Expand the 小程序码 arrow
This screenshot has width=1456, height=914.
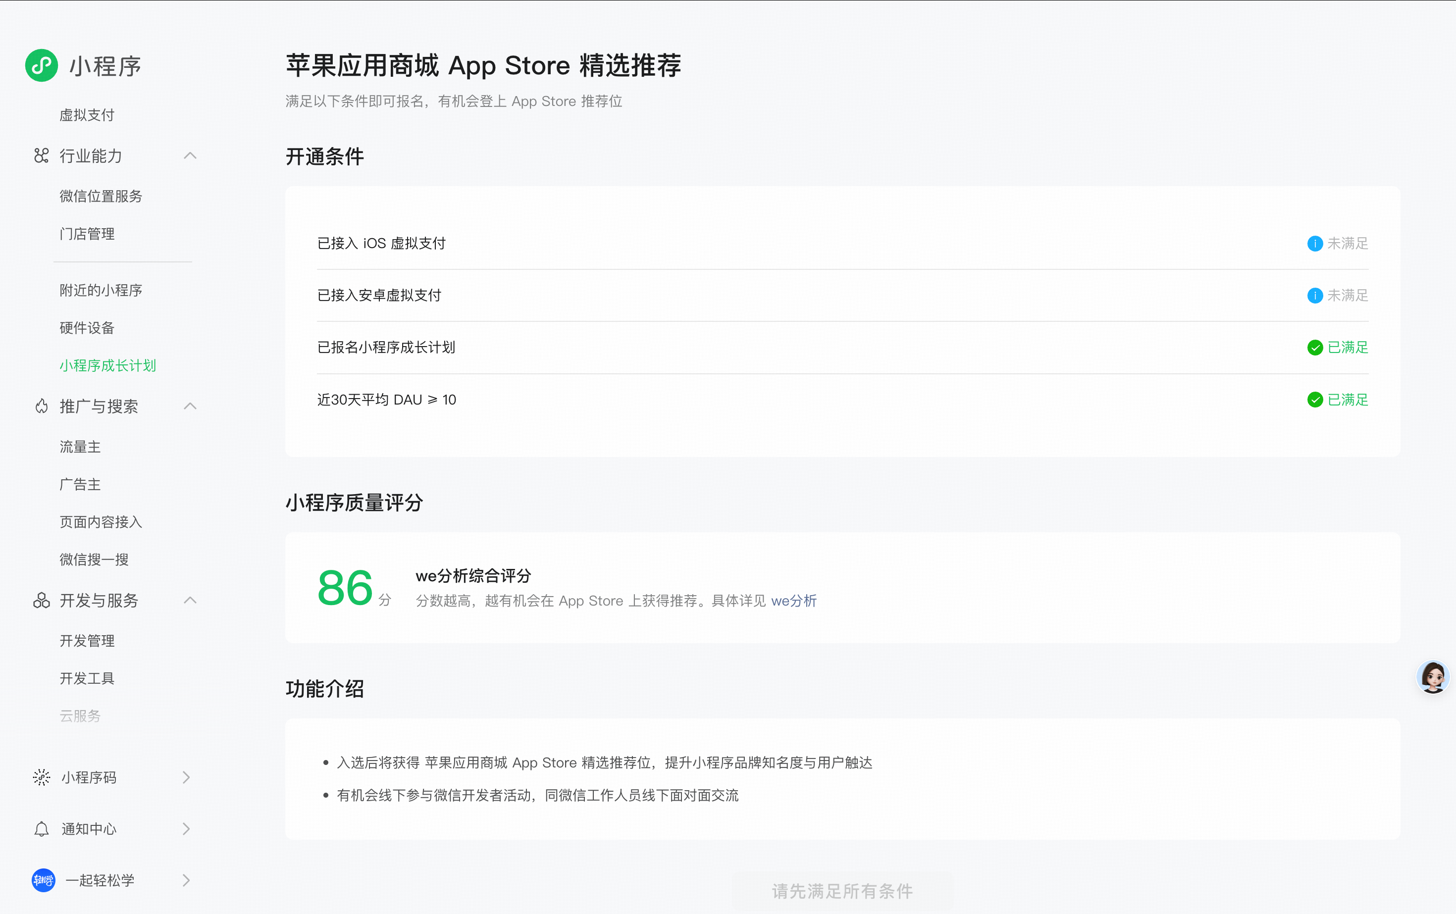coord(186,777)
